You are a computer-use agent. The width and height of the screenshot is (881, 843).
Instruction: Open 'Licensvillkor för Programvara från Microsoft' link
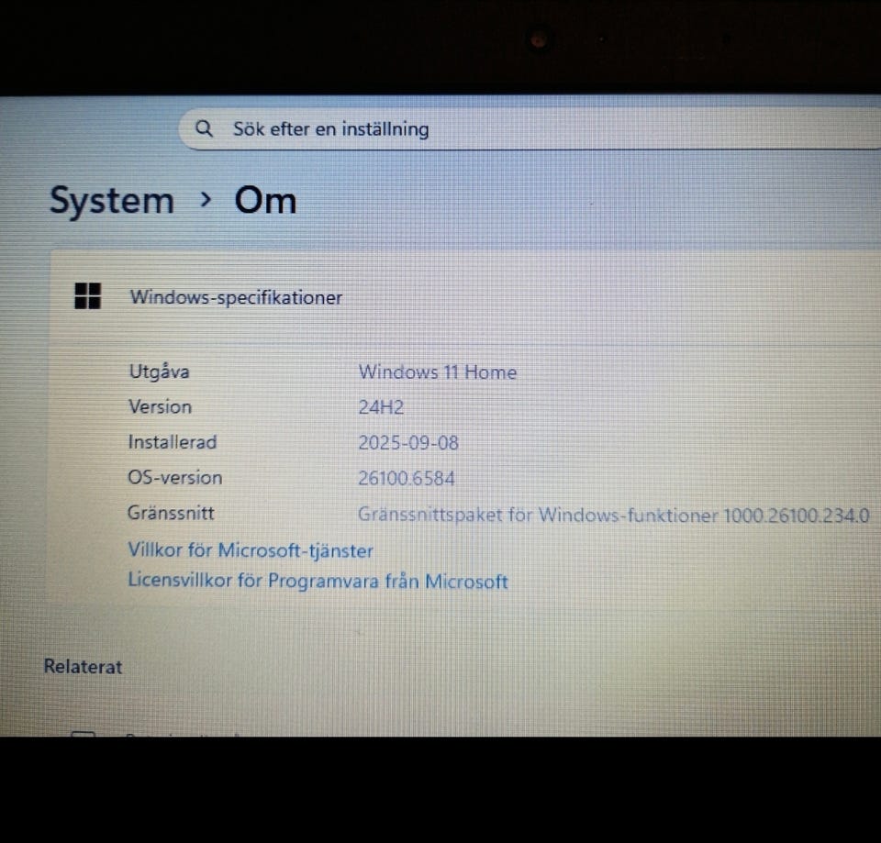[x=318, y=581]
